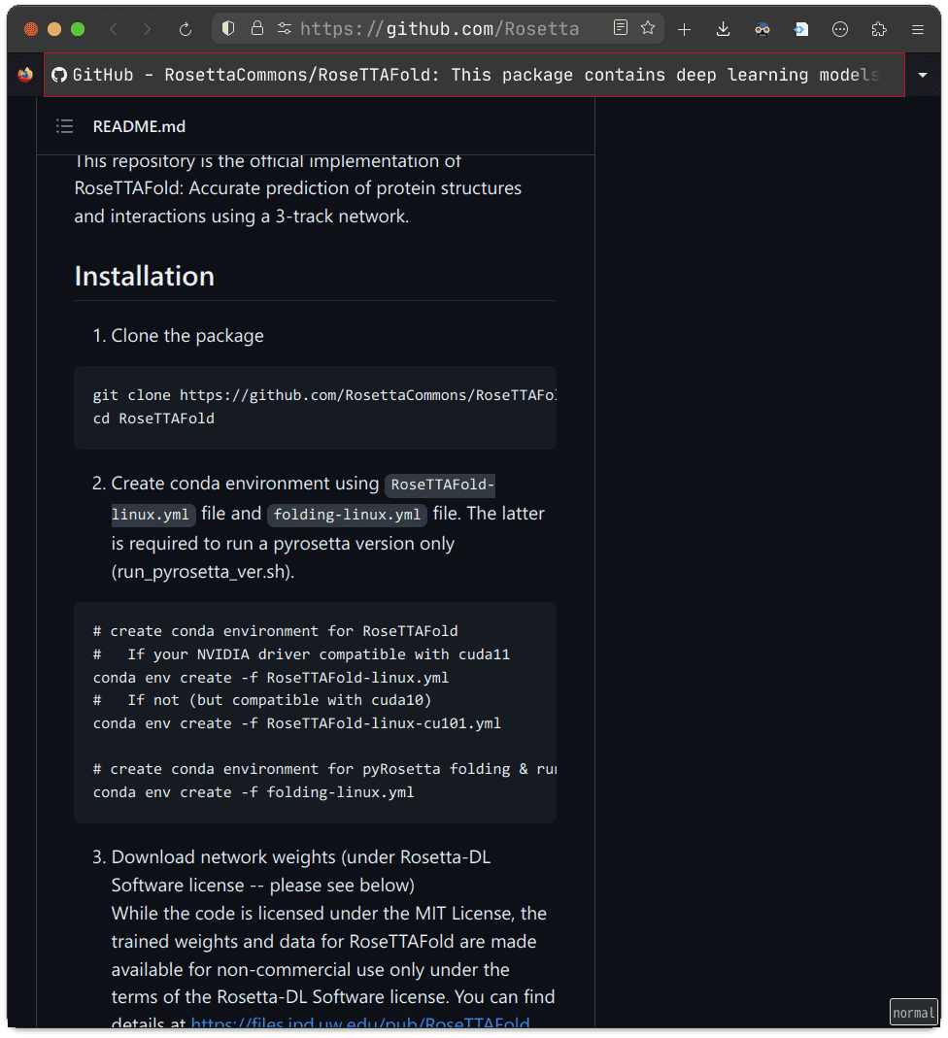Click the GitHub favicon in the tab
The width and height of the screenshot is (948, 1038).
59,75
